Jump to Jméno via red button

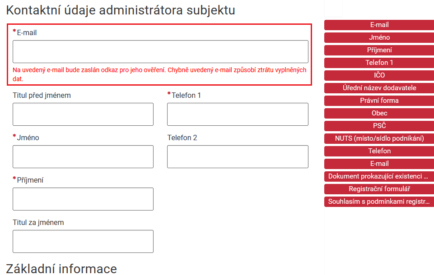click(x=379, y=37)
